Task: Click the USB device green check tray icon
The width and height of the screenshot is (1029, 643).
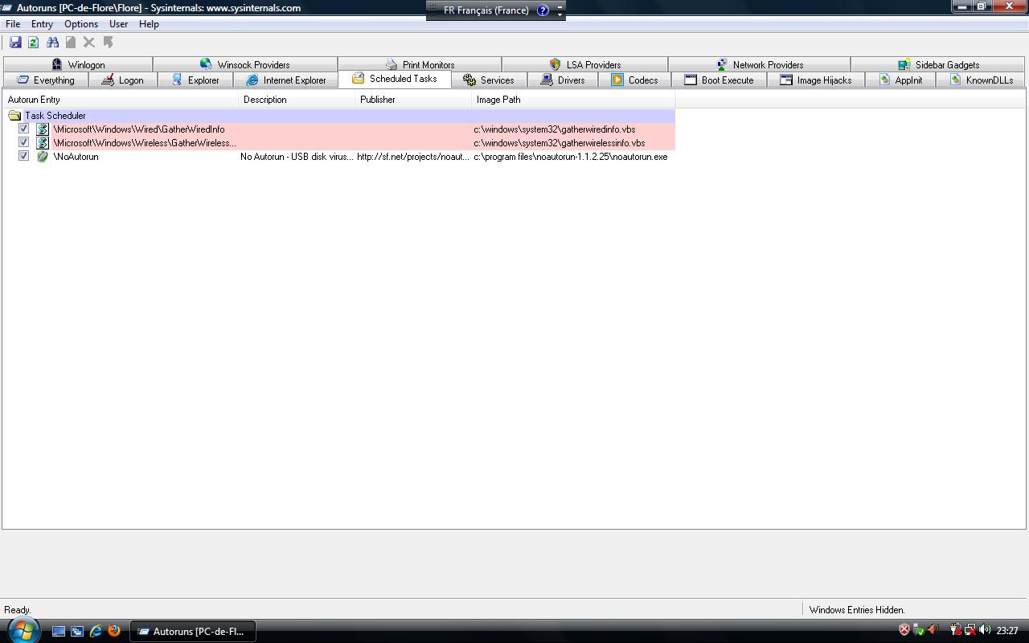Action: pyautogui.click(x=919, y=630)
